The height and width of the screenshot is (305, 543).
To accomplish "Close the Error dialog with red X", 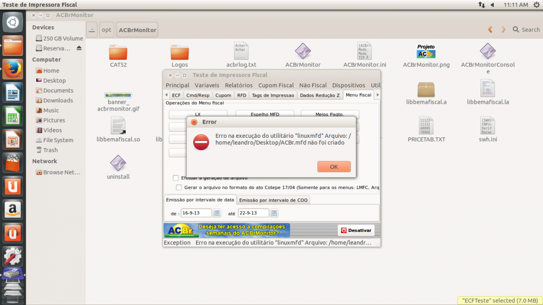I will [194, 122].
